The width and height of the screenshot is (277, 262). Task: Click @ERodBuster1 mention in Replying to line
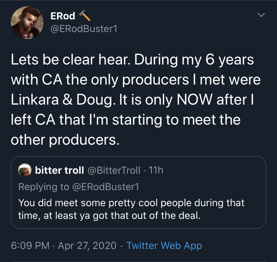[x=106, y=187]
